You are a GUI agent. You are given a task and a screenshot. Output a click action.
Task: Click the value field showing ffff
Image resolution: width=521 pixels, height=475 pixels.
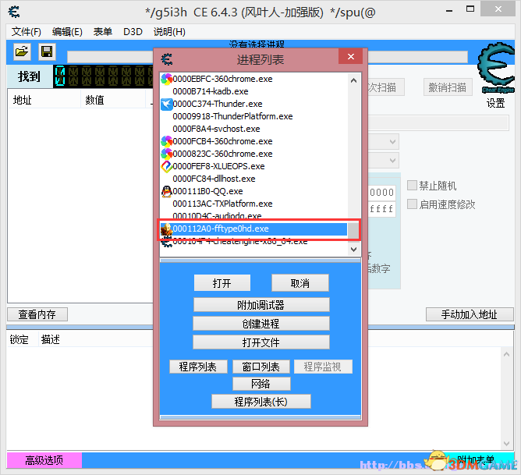(381, 209)
